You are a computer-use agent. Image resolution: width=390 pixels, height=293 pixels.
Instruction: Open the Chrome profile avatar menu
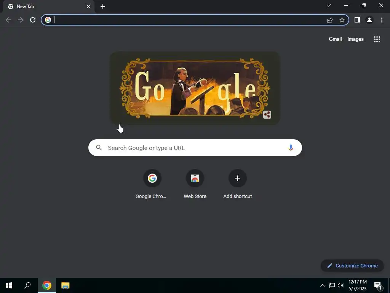pos(369,20)
